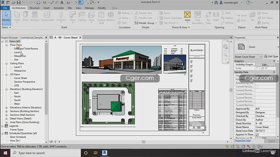
Task: Choose the By Face opening tool
Action: tap(208, 18)
